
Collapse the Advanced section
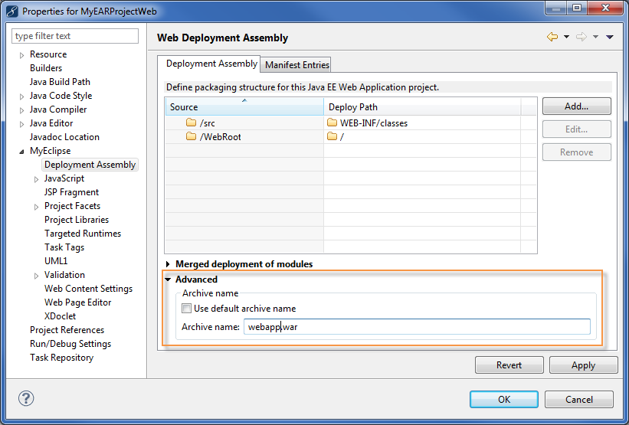tap(169, 280)
